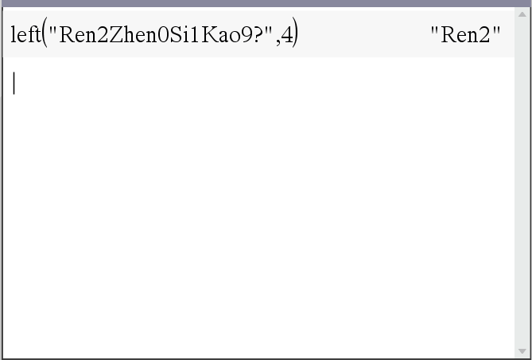This screenshot has height=360, width=532.
Task: Click the purple title bar strip
Action: (266, 3)
